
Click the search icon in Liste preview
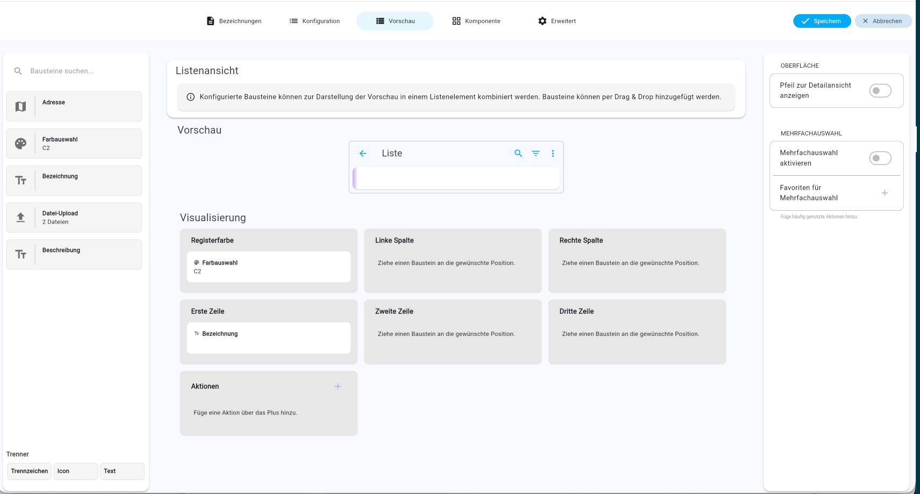(x=518, y=153)
